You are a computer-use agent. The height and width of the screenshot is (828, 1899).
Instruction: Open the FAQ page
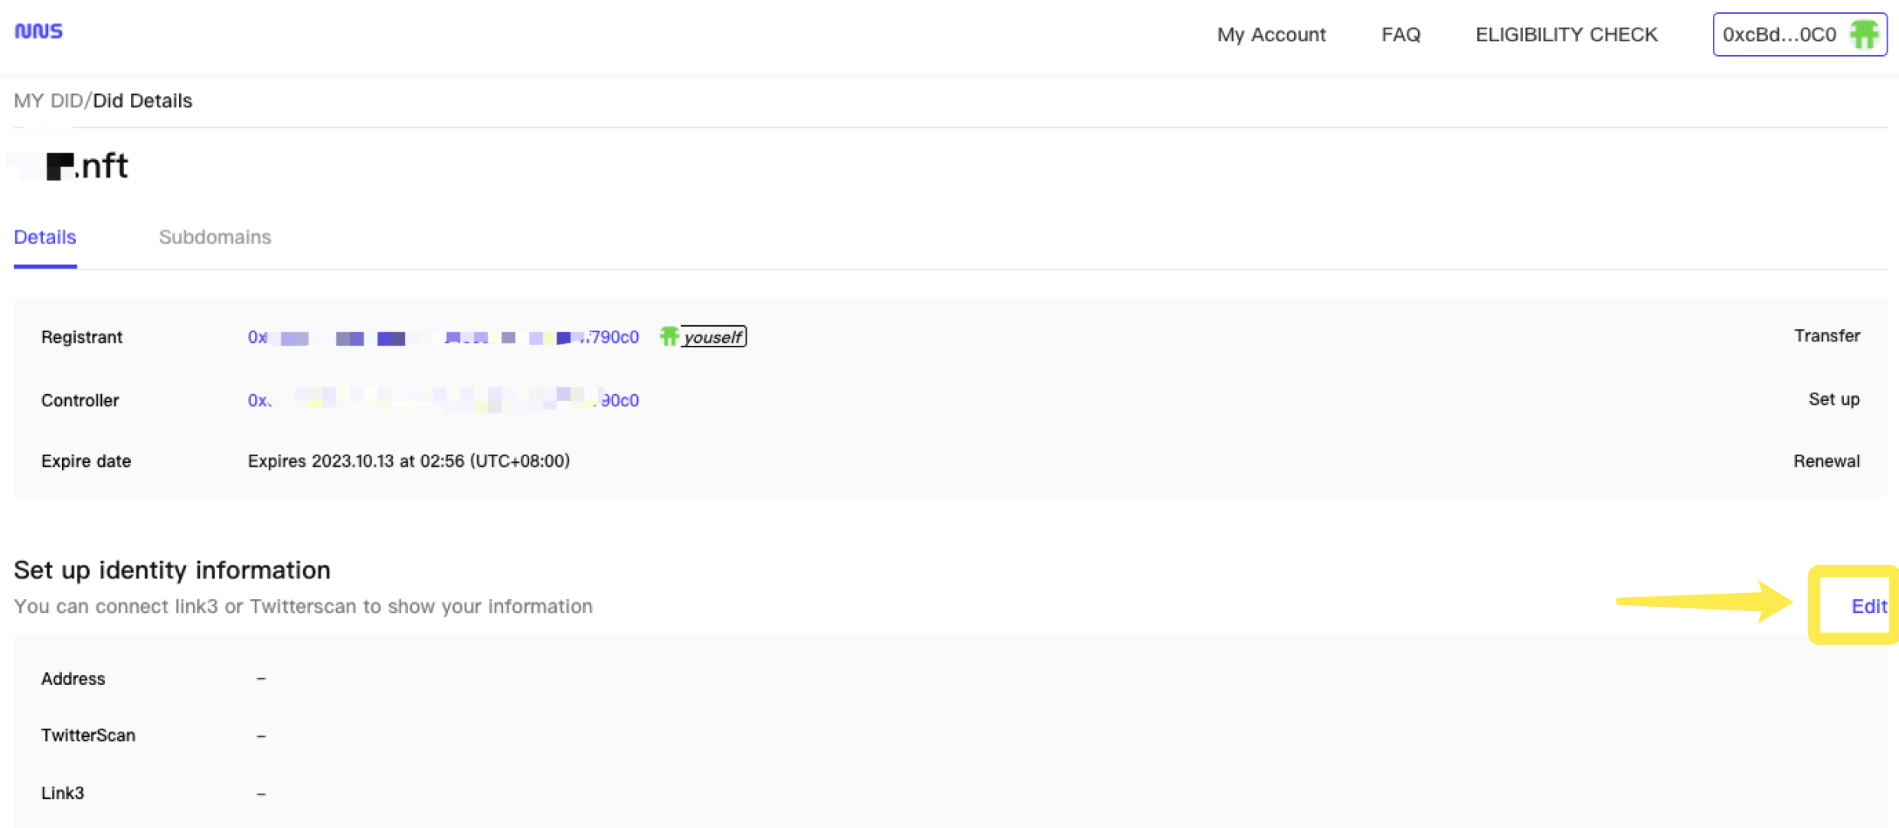(x=1401, y=34)
